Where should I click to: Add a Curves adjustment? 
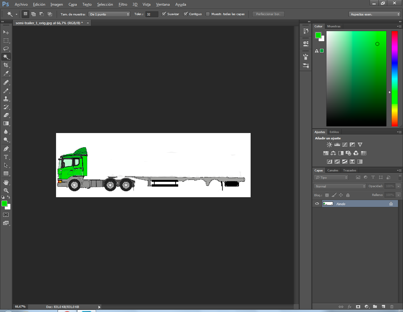(345, 145)
